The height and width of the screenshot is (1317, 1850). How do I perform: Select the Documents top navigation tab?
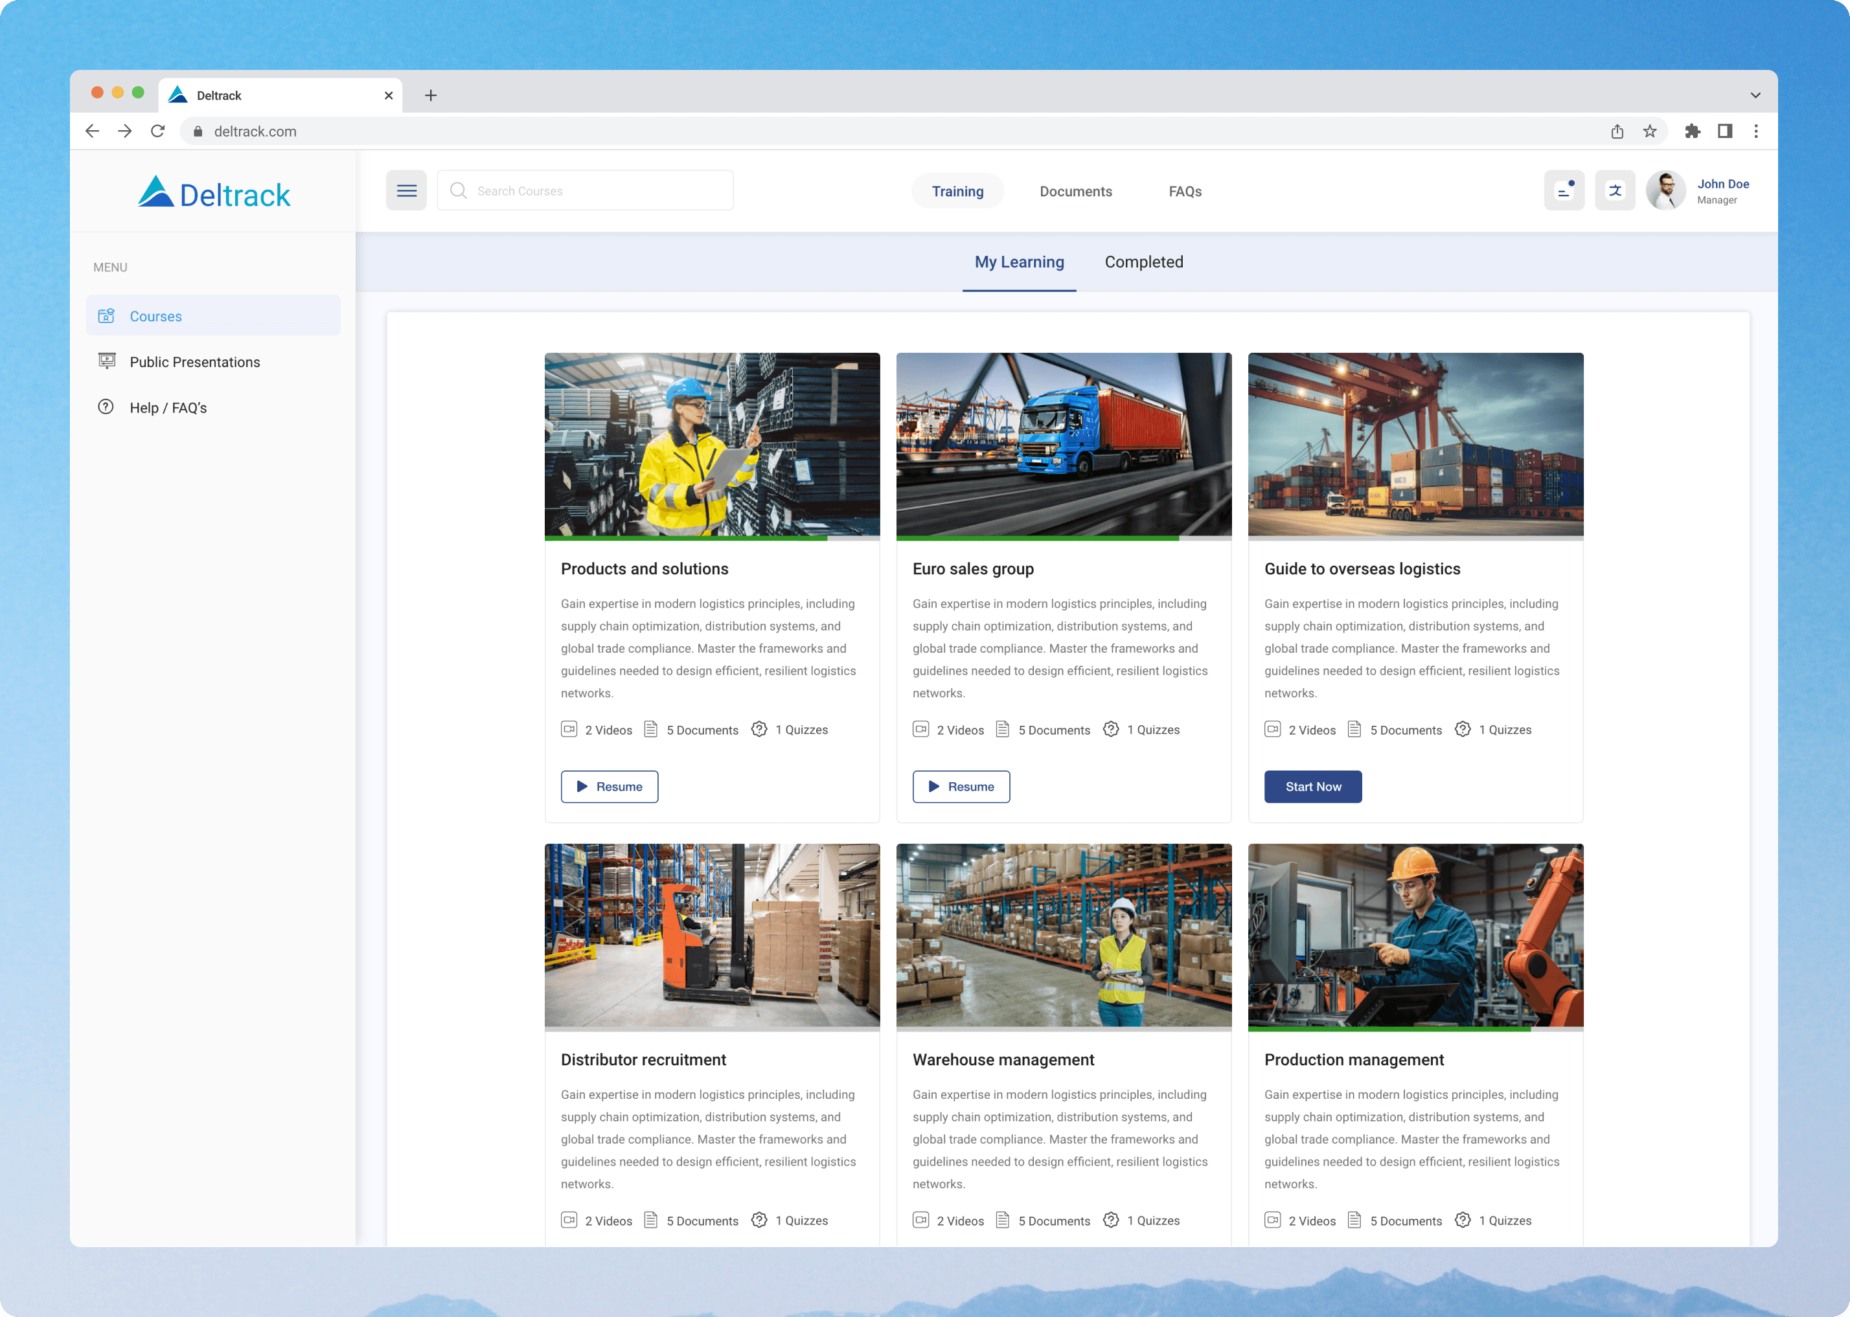coord(1075,192)
